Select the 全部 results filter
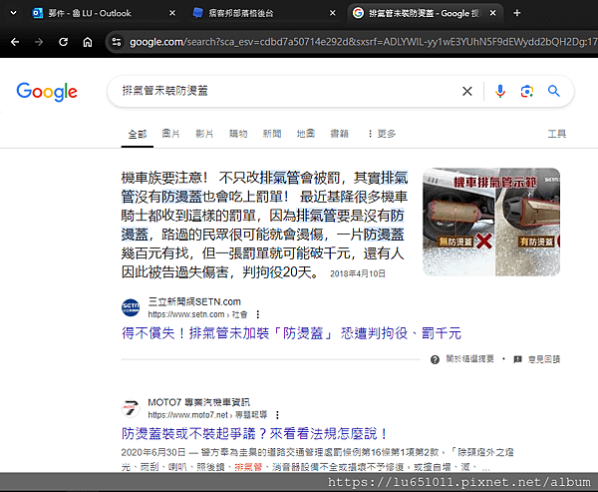Image resolution: width=598 pixels, height=492 pixels. (138, 134)
